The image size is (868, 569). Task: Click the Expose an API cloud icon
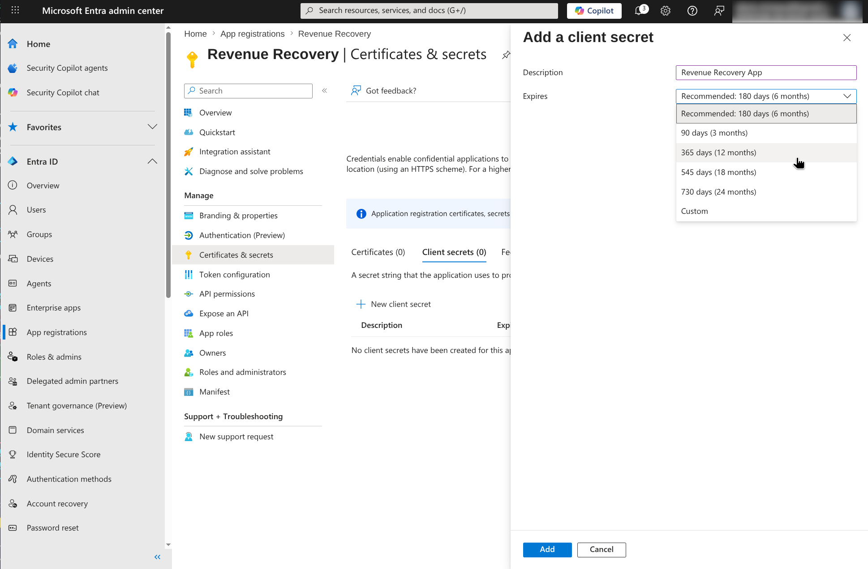[189, 314]
